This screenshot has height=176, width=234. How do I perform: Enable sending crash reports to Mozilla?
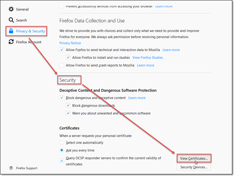click(62, 65)
